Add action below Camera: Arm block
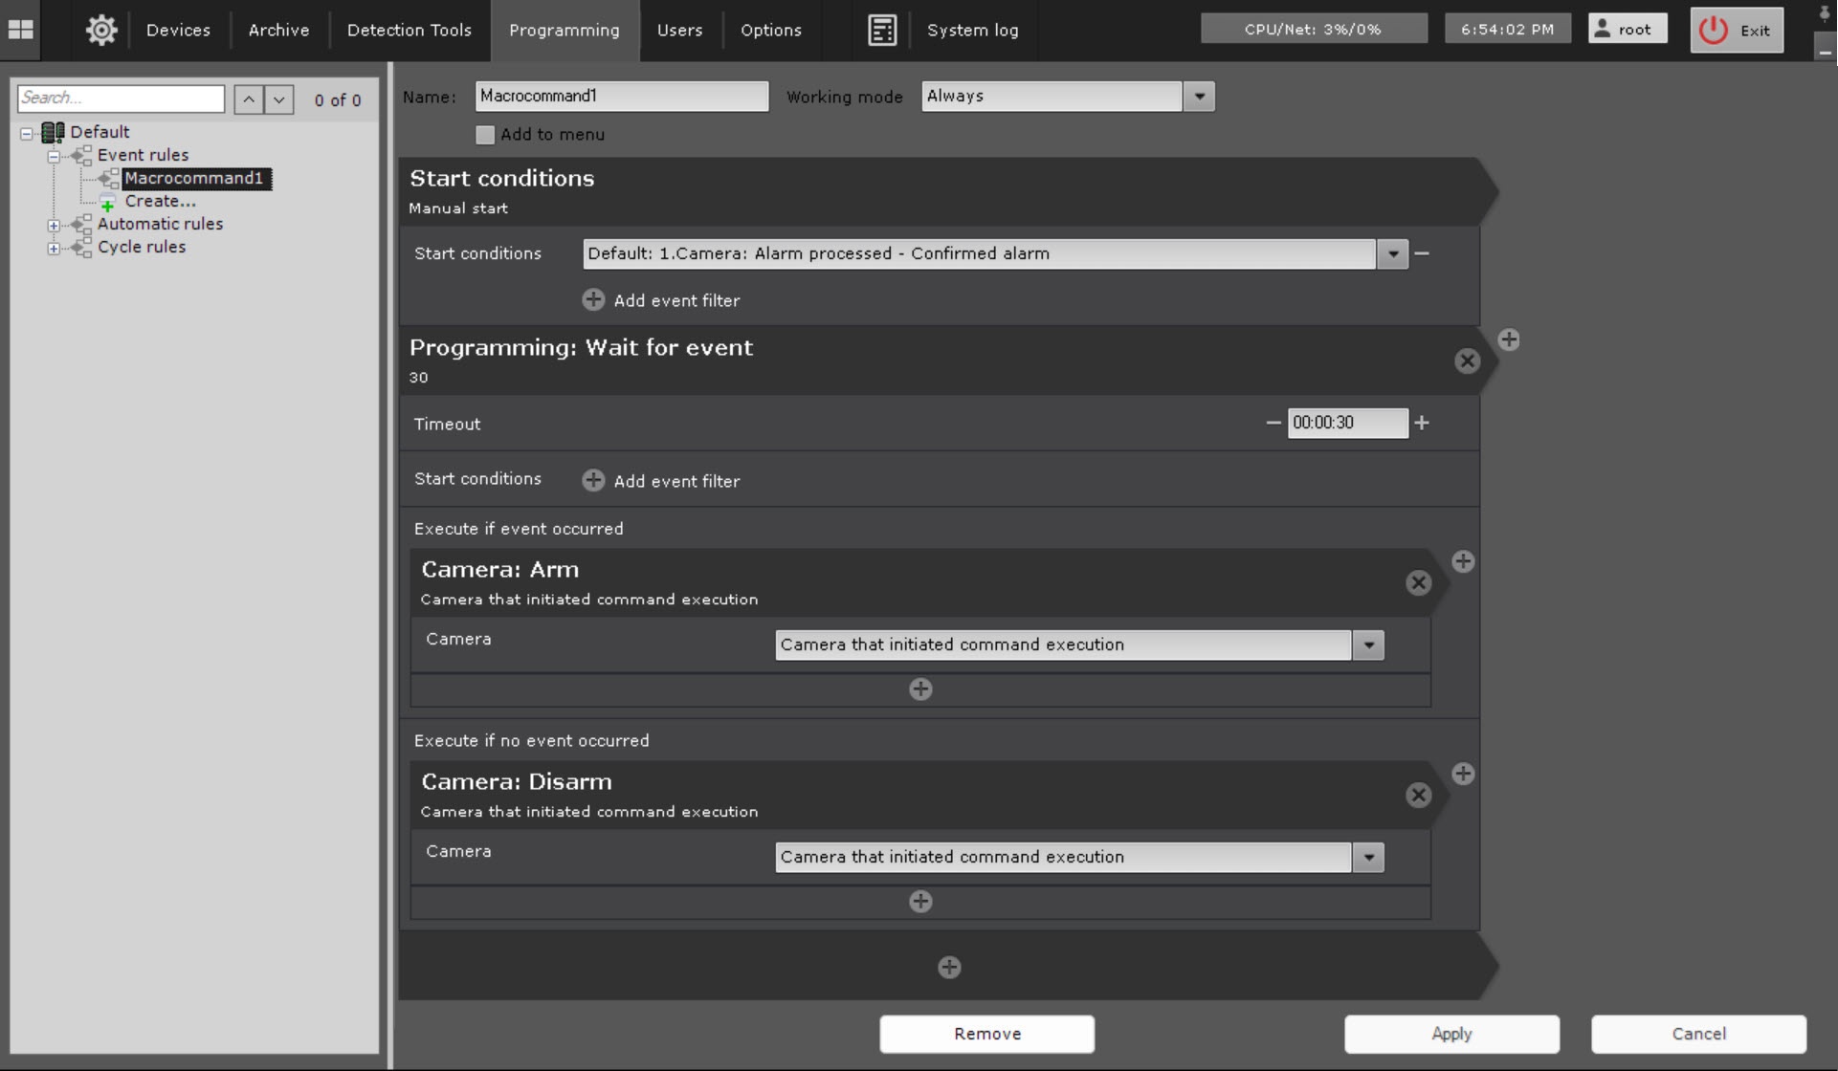The image size is (1838, 1071). 920,689
